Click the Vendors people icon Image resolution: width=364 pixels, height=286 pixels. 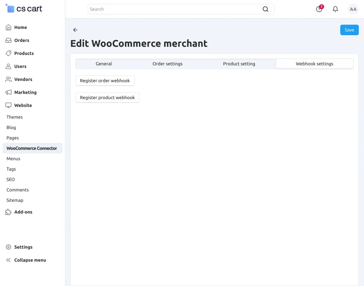[x=8, y=79]
